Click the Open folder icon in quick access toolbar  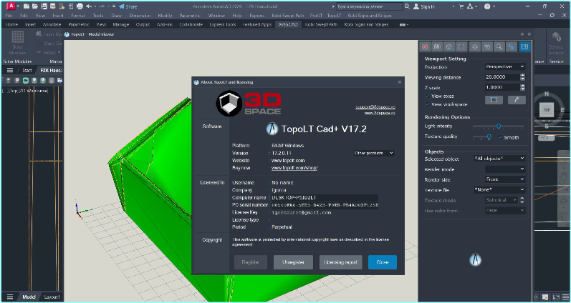35,6
